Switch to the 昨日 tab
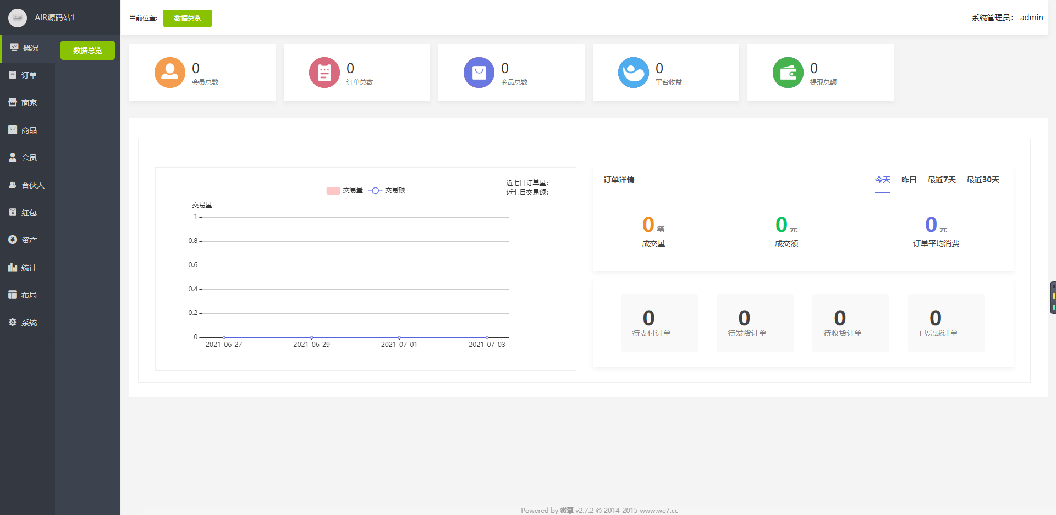Image resolution: width=1056 pixels, height=515 pixels. click(909, 180)
